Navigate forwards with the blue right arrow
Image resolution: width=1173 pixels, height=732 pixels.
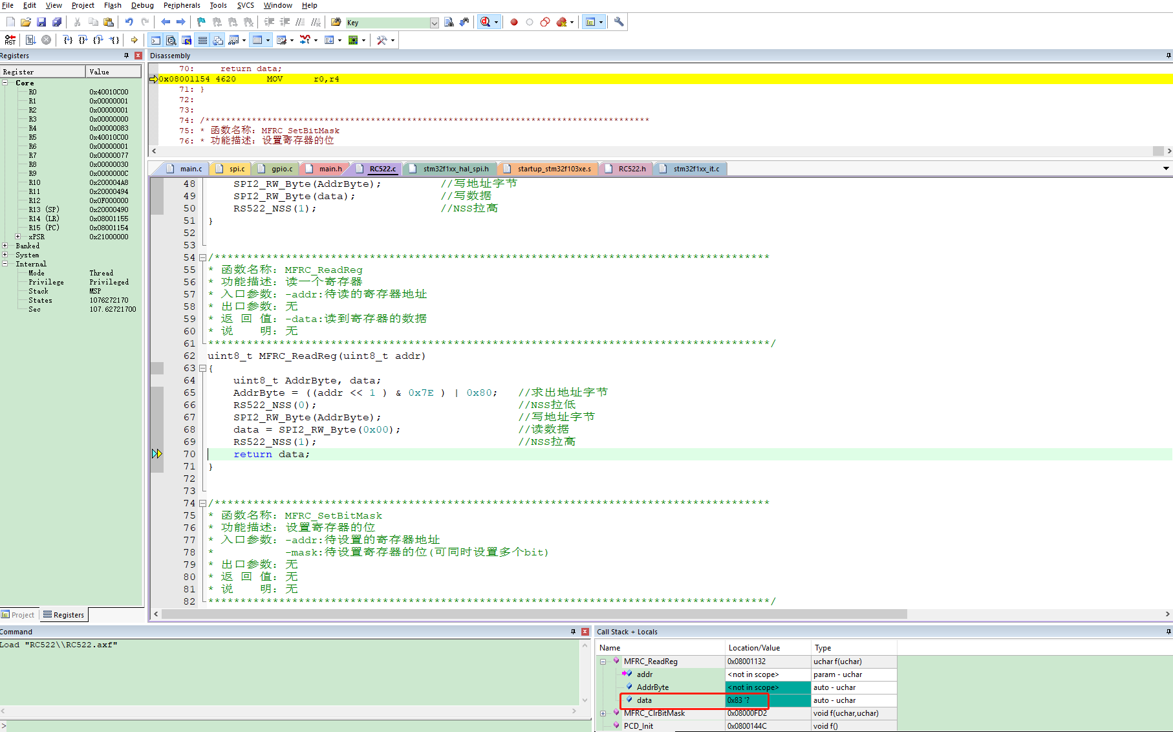(x=181, y=22)
